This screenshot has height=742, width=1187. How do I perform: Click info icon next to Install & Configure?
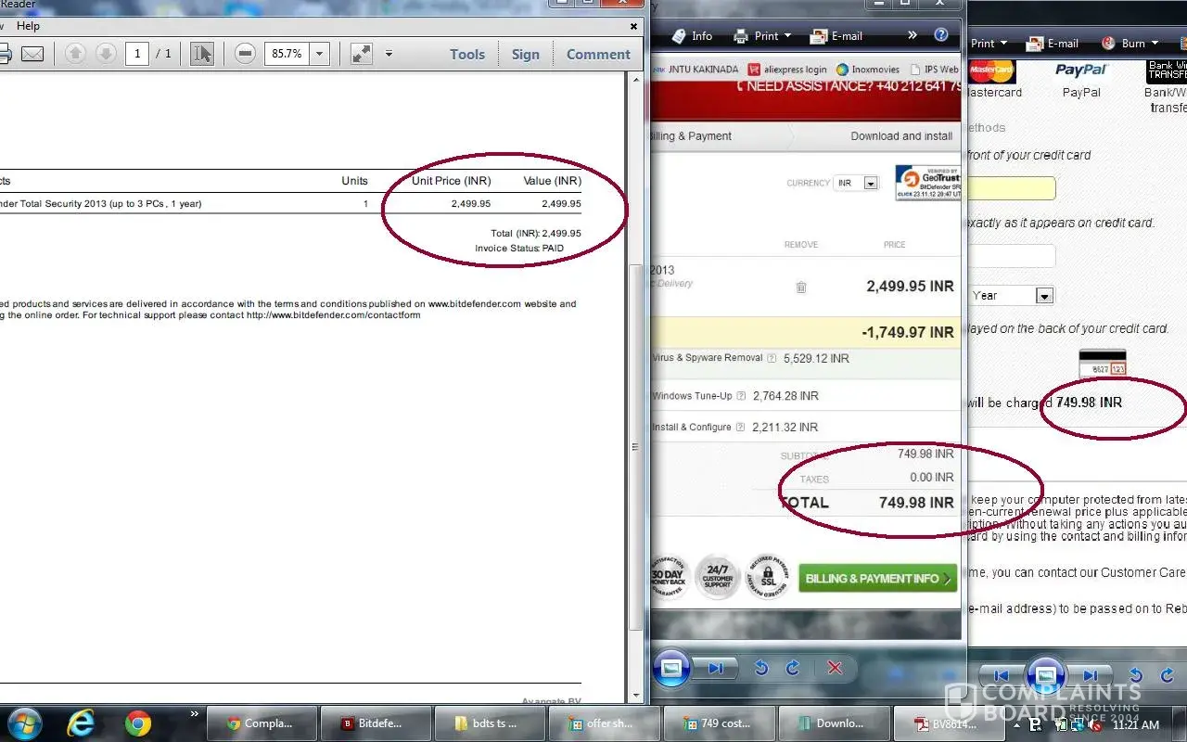740,428
